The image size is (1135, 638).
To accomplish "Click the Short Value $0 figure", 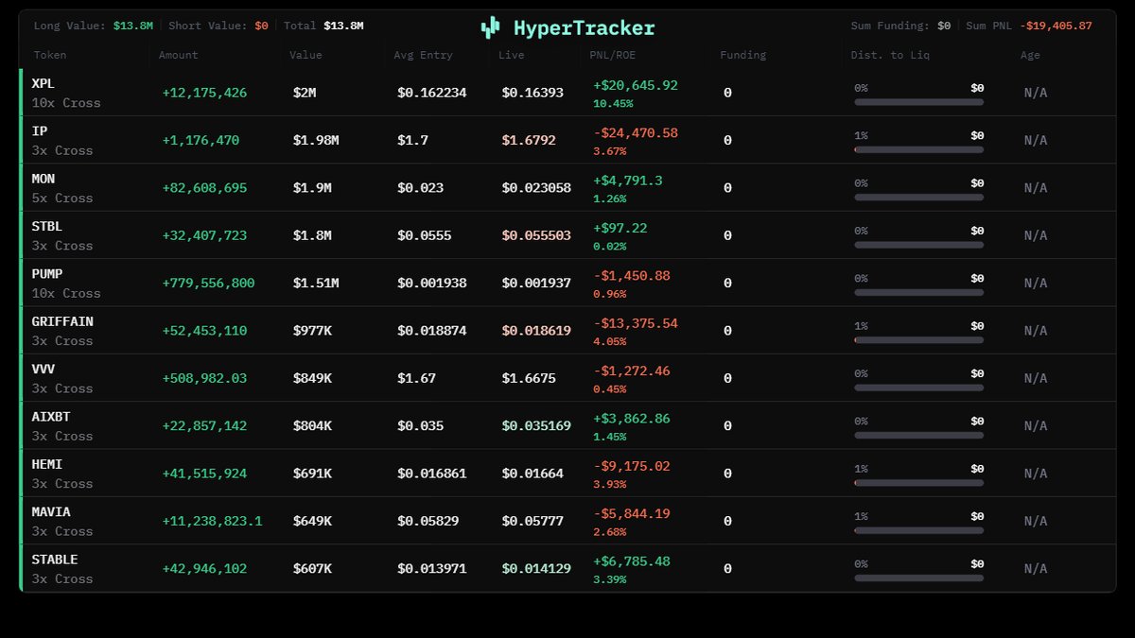I will click(x=262, y=26).
